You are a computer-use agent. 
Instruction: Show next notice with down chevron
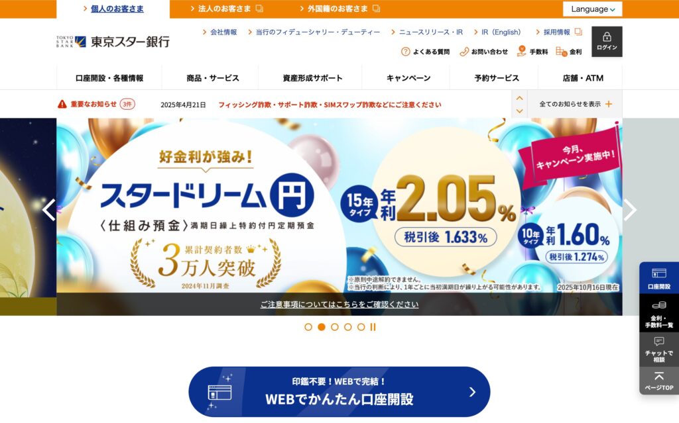[520, 111]
